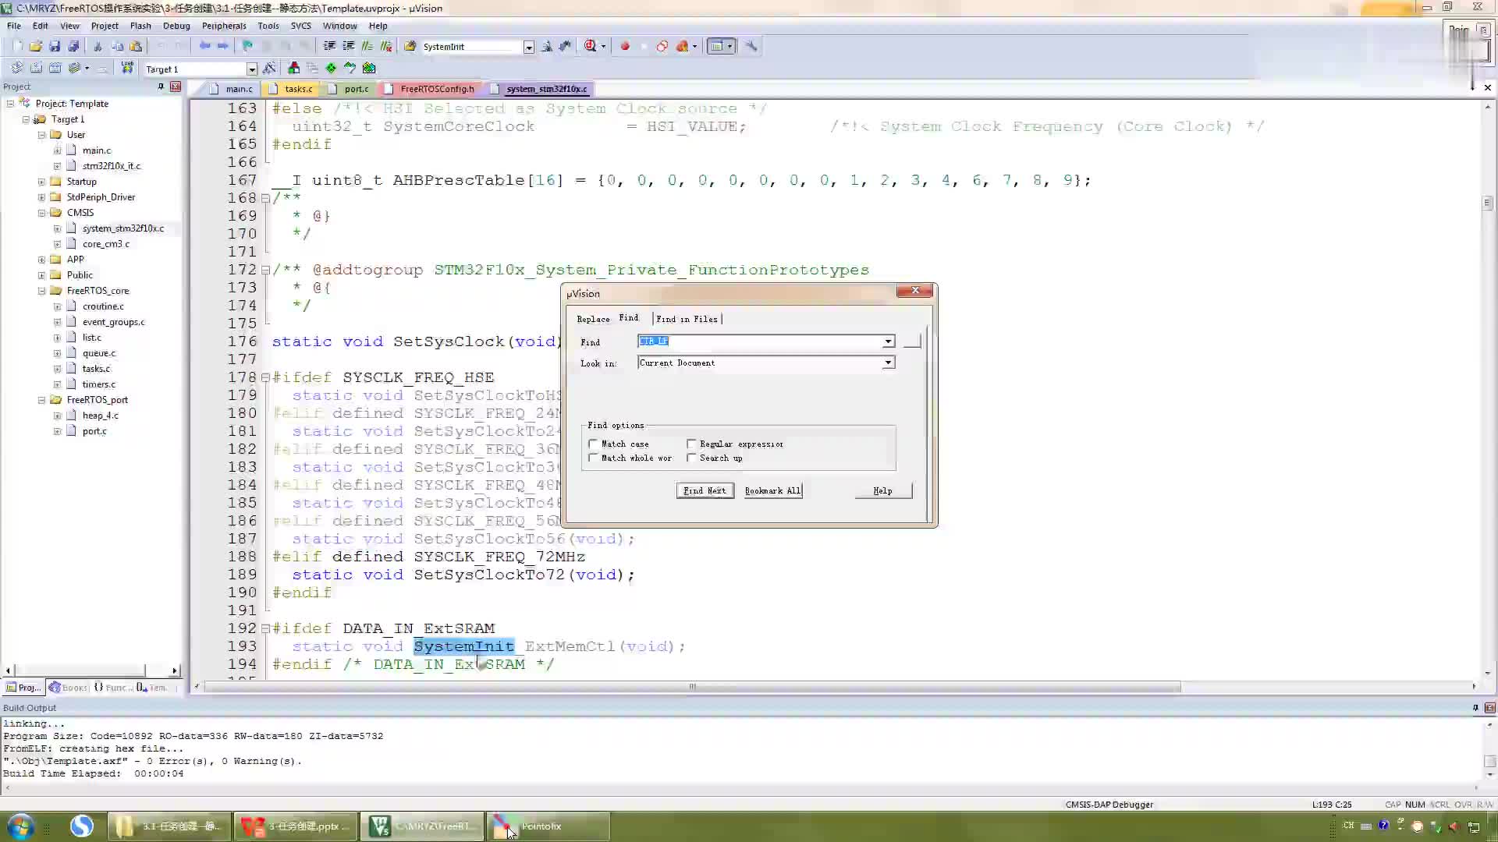Download to flash LOAD icon

127,68
